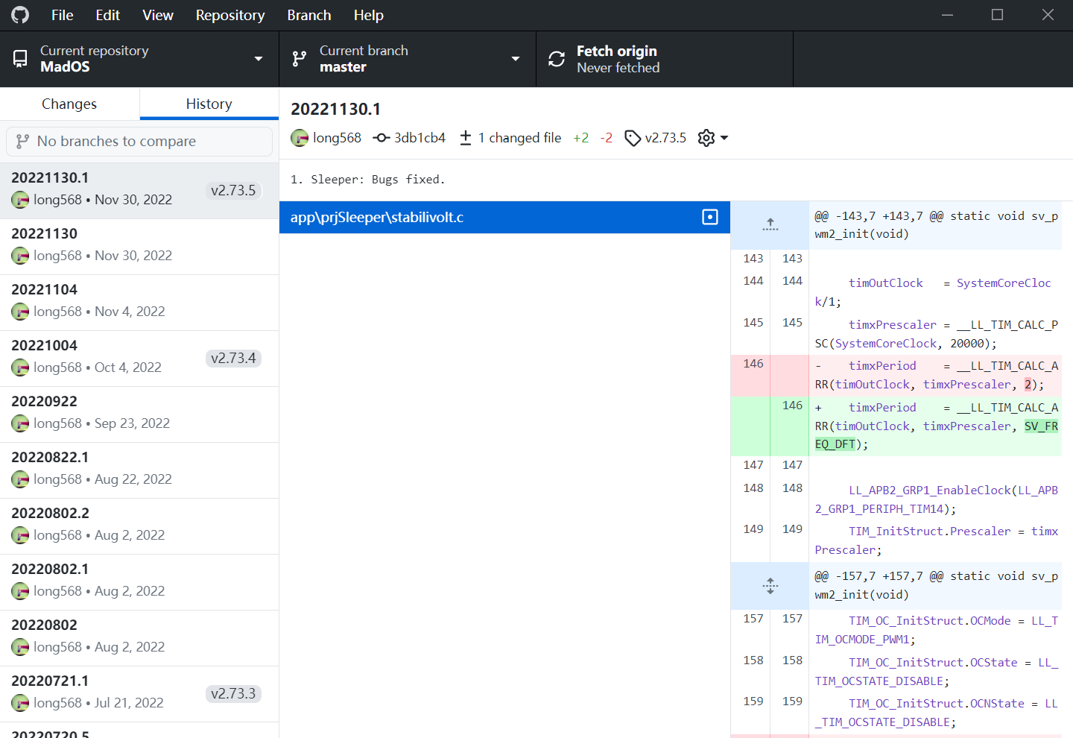
Task: Expand hidden lines between diff hunks
Action: (x=770, y=585)
